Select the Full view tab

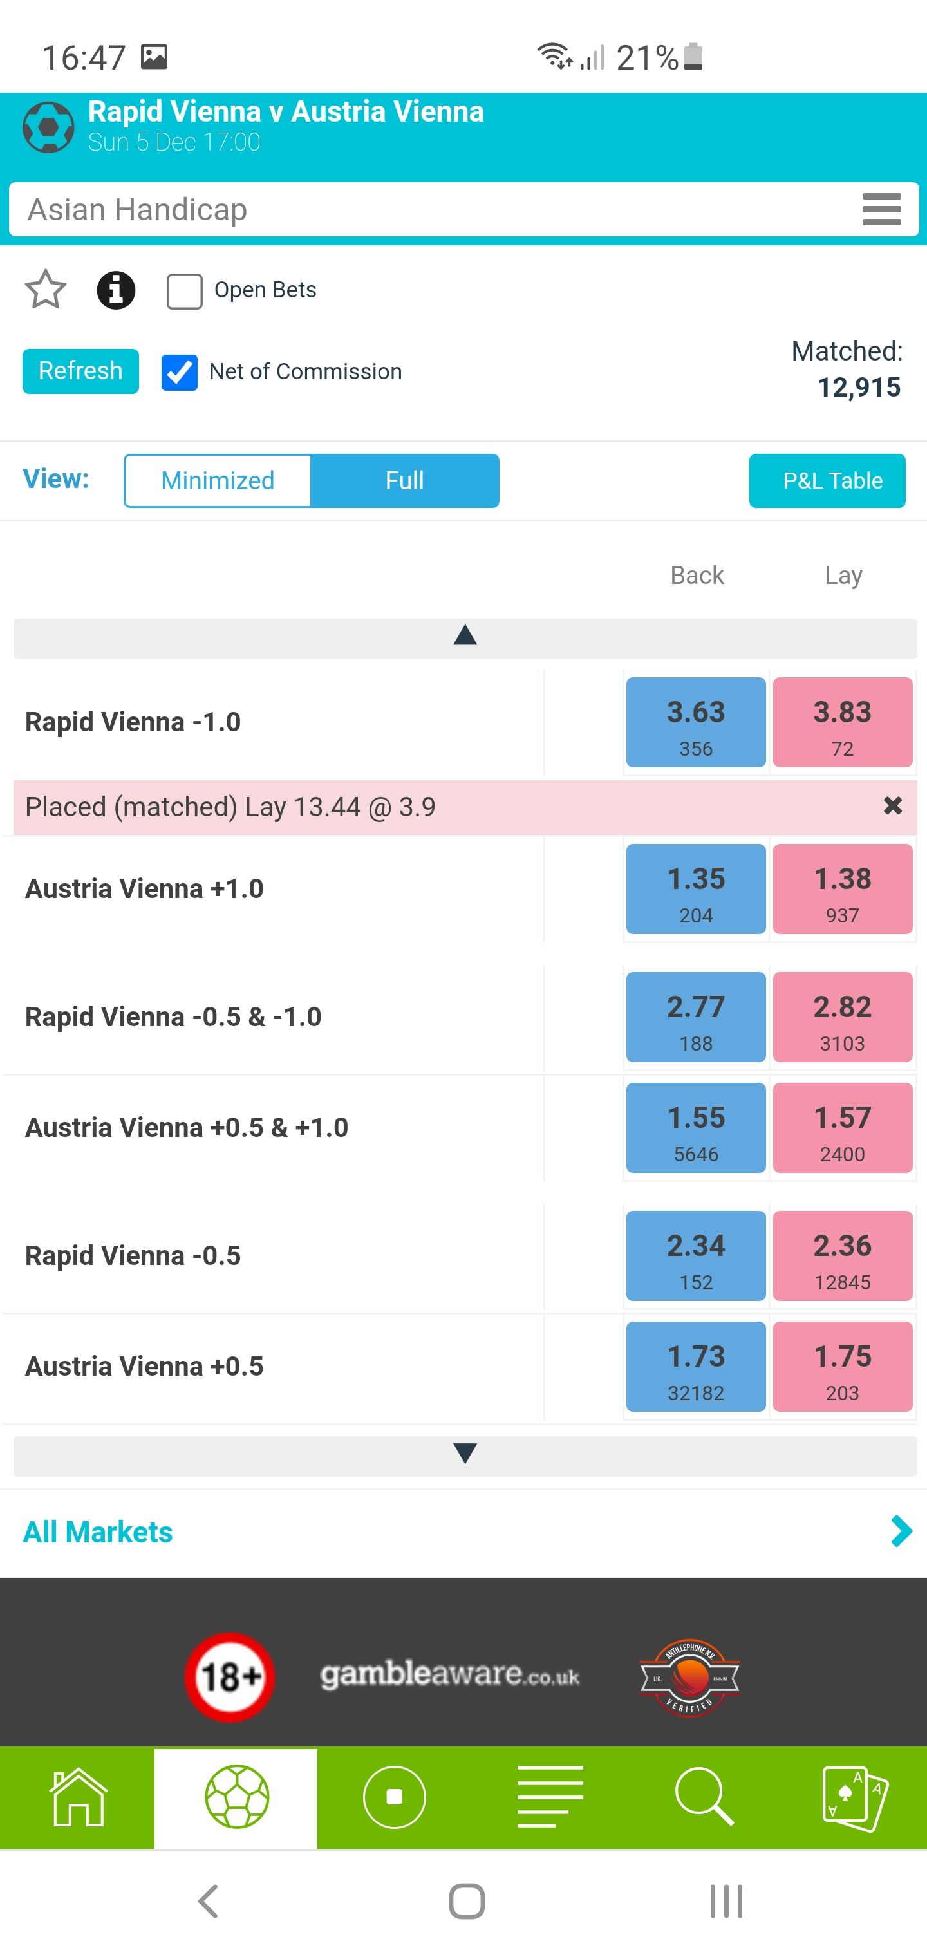coord(405,481)
